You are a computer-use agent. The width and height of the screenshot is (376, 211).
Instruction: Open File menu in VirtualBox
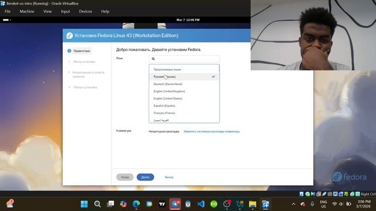tap(8, 11)
